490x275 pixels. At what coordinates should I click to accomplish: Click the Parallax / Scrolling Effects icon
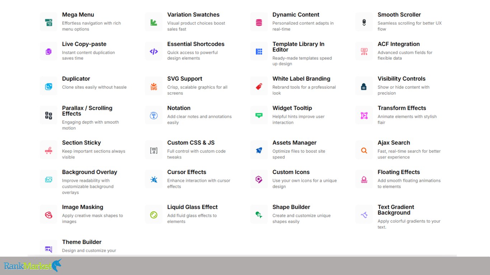48,116
